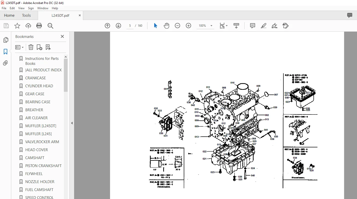
Task: Open the attachments paperclip panel
Action: [6, 63]
